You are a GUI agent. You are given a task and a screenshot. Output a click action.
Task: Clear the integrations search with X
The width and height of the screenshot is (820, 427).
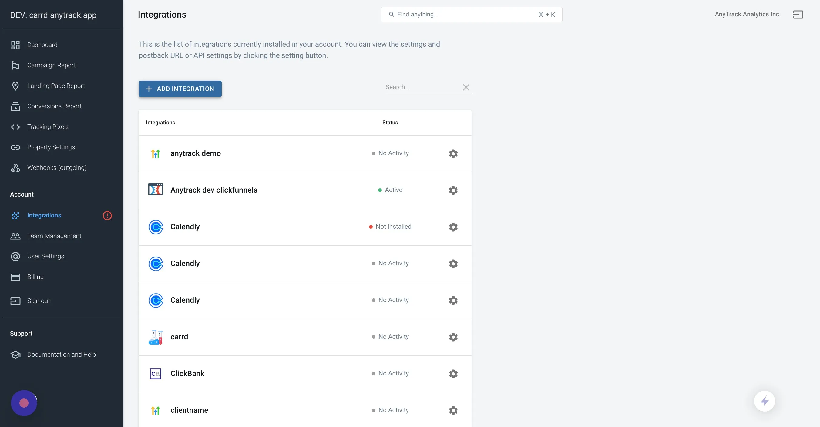[x=466, y=87]
